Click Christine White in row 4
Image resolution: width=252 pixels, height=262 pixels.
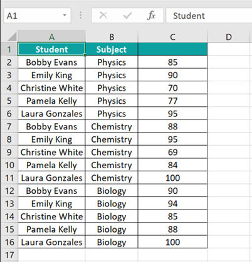(x=51, y=88)
